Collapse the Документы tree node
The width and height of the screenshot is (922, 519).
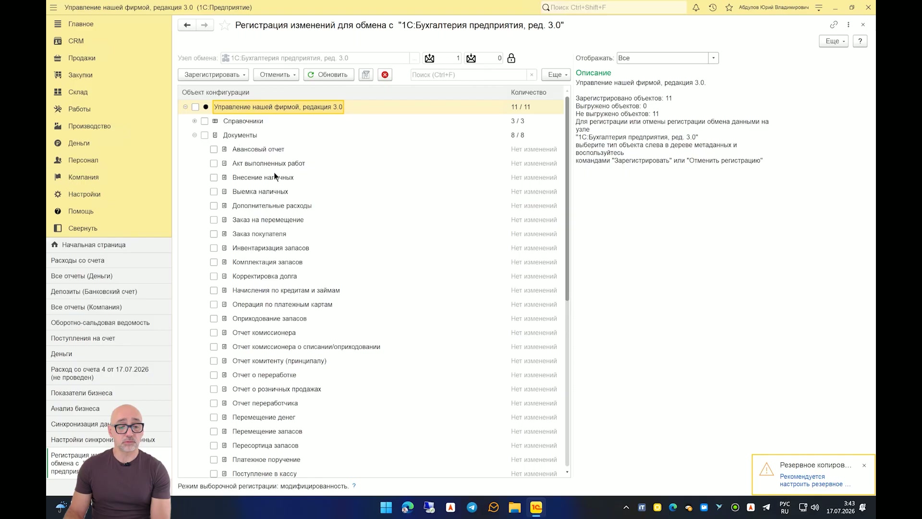click(x=194, y=135)
